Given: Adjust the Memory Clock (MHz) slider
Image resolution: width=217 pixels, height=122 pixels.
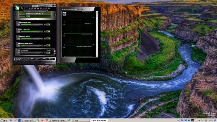Looking at the screenshot, I should [32, 45].
